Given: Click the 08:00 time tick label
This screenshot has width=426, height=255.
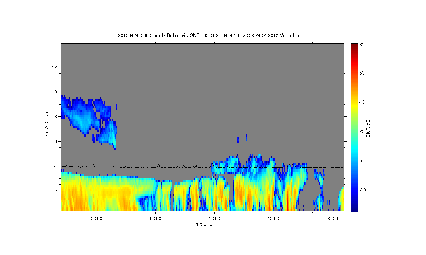Looking at the screenshot, I should pos(156,219).
